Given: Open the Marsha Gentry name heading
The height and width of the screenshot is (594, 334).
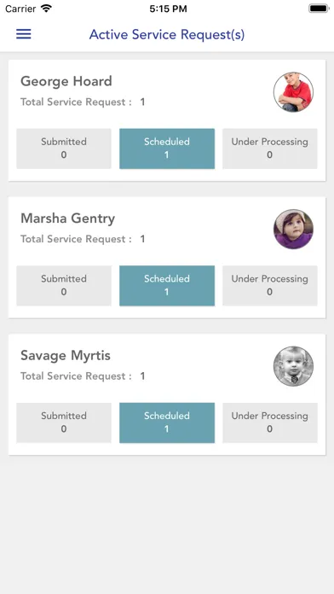Looking at the screenshot, I should tap(67, 218).
